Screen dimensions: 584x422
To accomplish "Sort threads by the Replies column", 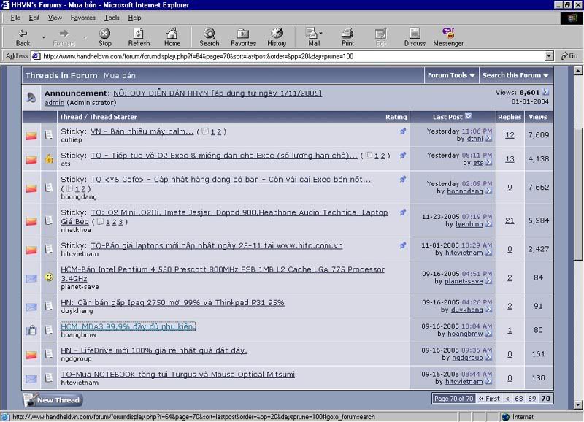I will tap(510, 117).
